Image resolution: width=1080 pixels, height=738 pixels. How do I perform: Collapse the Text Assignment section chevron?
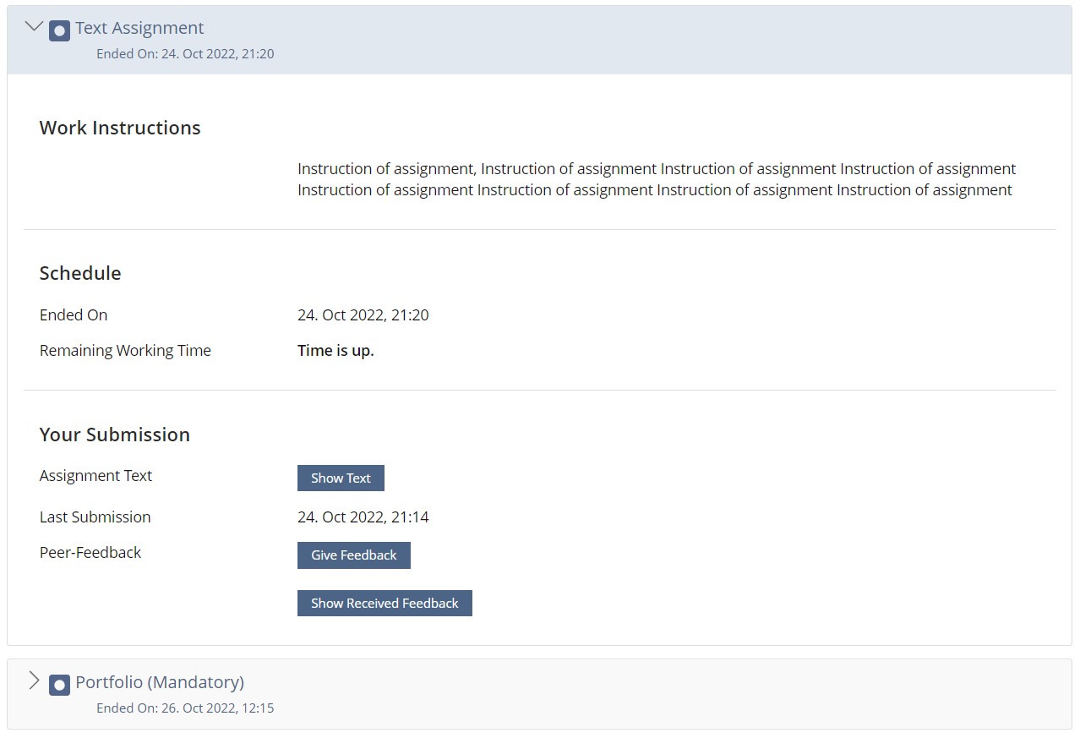[x=34, y=27]
